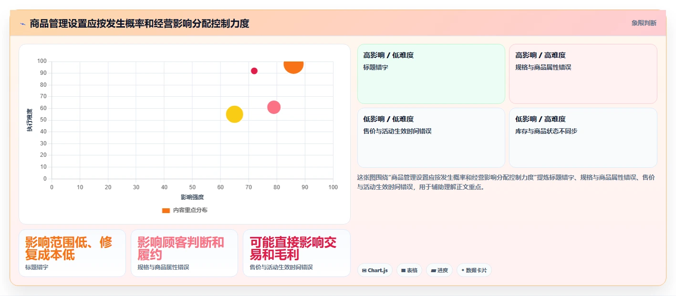Open the 高影响 / 低难度 quadrant card
The width and height of the screenshot is (676, 296).
coord(431,74)
